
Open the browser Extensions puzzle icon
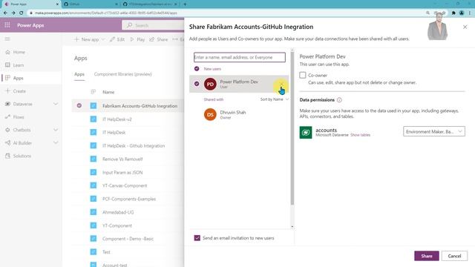coord(453,13)
